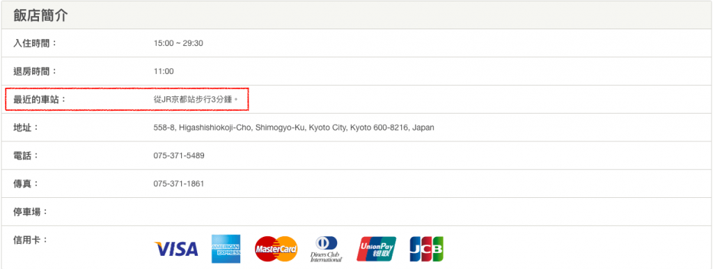Image resolution: width=713 pixels, height=269 pixels.
Task: Click the 傳真 label
Action: (26, 184)
